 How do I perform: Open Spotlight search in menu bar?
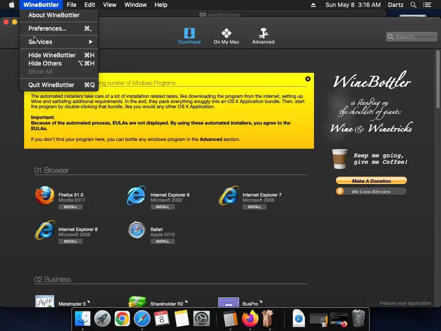(x=413, y=5)
